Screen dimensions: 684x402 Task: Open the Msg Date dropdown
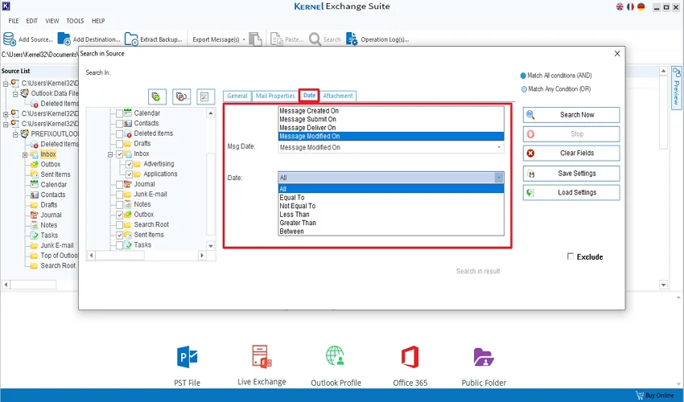tap(391, 147)
